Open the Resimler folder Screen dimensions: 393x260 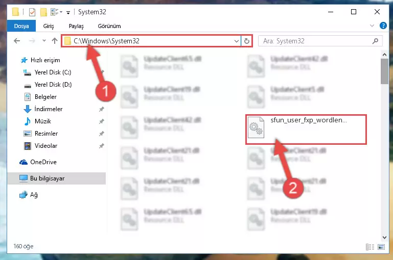[46, 134]
